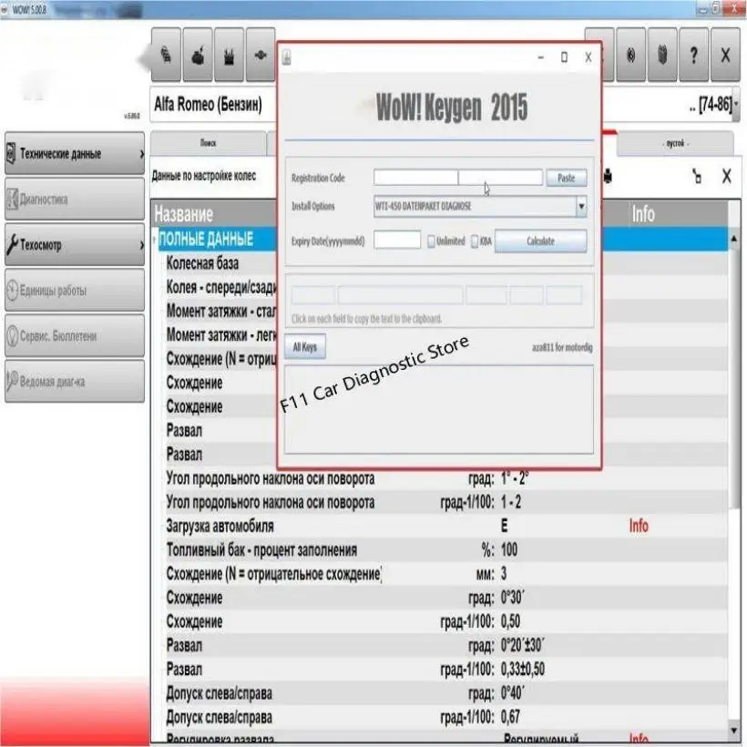The width and height of the screenshot is (747, 747).
Task: Click the first Registration Code field
Action: click(415, 178)
